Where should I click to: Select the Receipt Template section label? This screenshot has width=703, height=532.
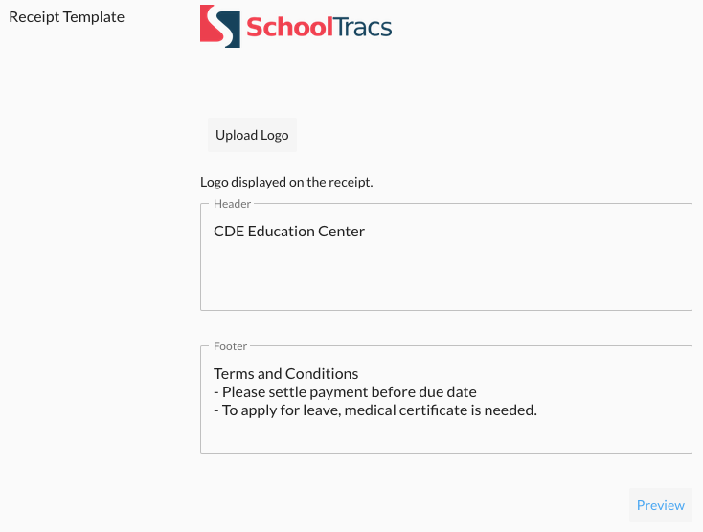(x=66, y=17)
